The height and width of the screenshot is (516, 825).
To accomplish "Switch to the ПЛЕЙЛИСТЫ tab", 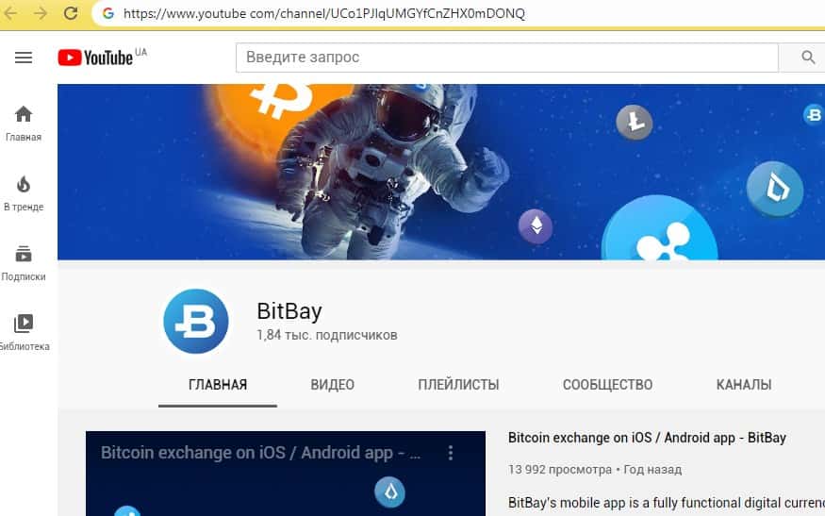I will click(x=458, y=385).
